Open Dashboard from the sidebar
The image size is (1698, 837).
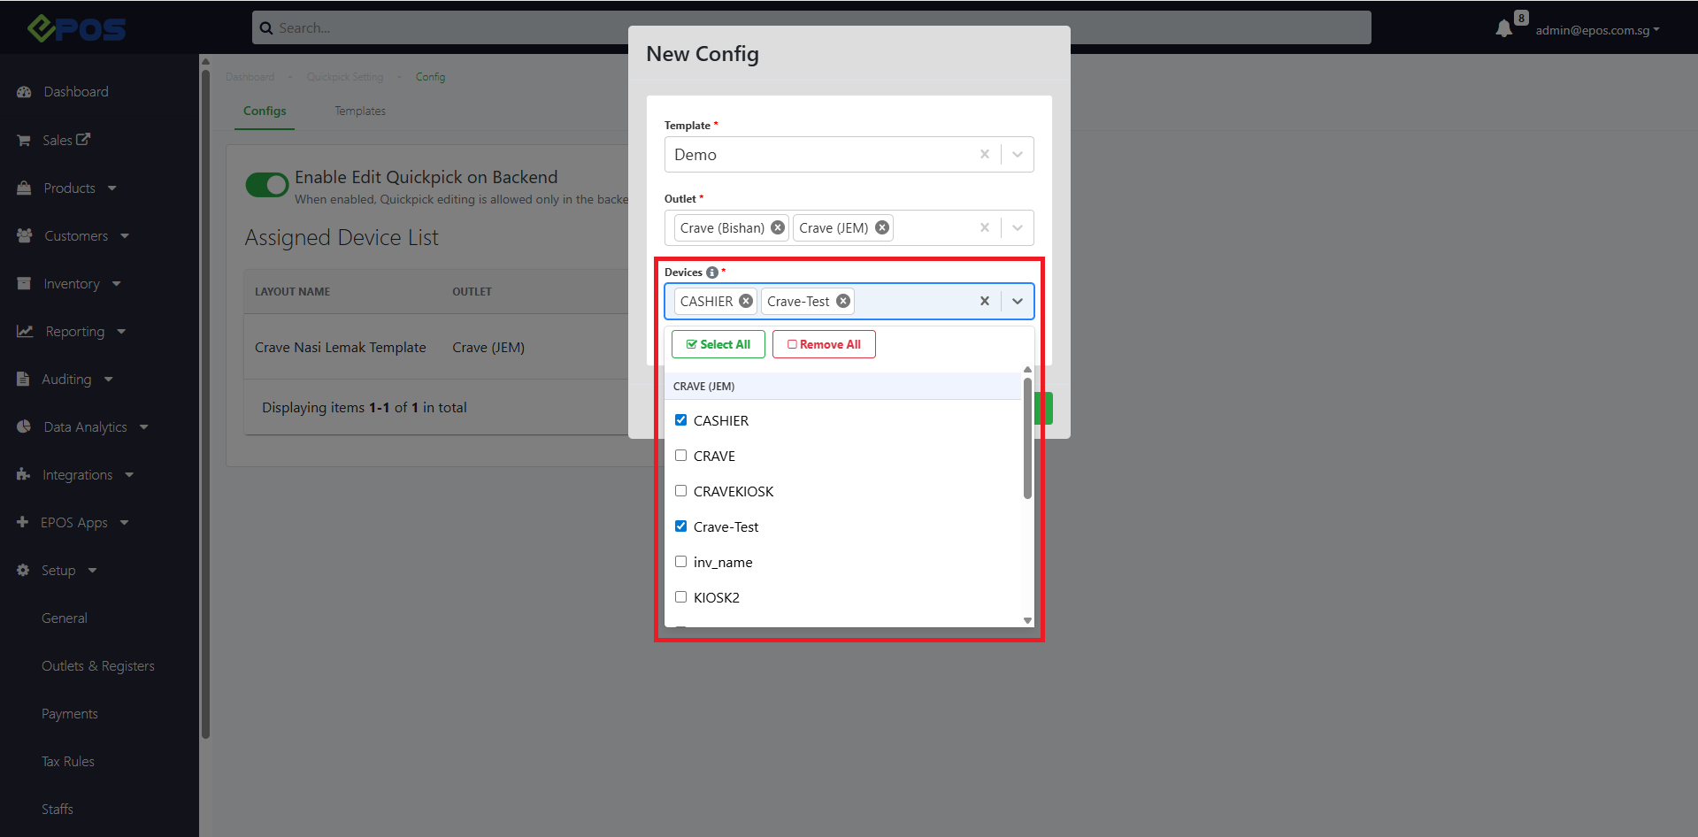tap(75, 92)
